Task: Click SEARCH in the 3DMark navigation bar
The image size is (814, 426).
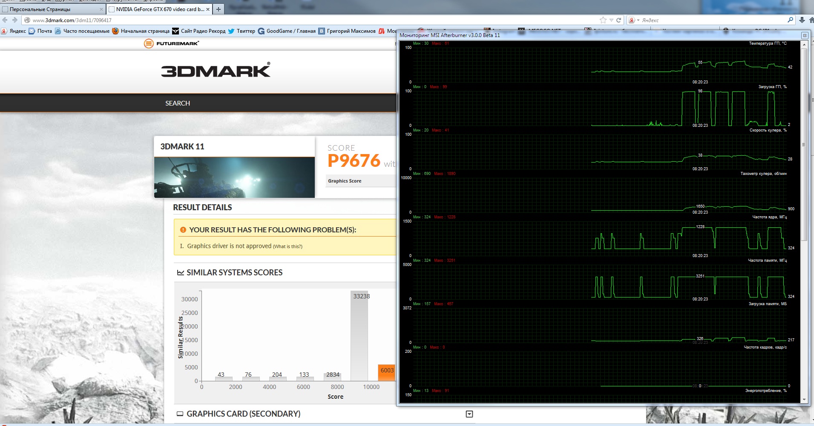Action: (x=178, y=103)
